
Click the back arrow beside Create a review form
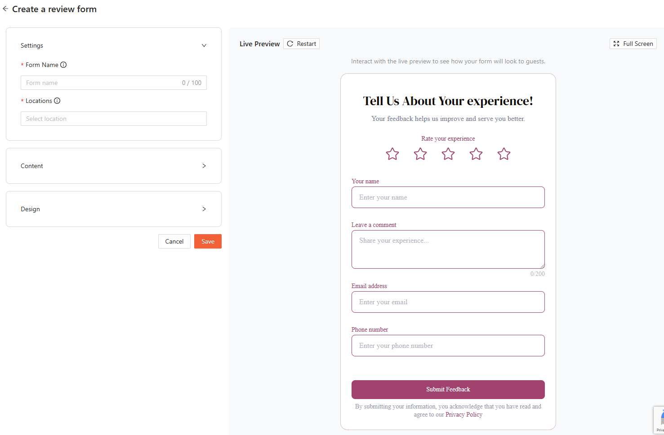coord(5,9)
